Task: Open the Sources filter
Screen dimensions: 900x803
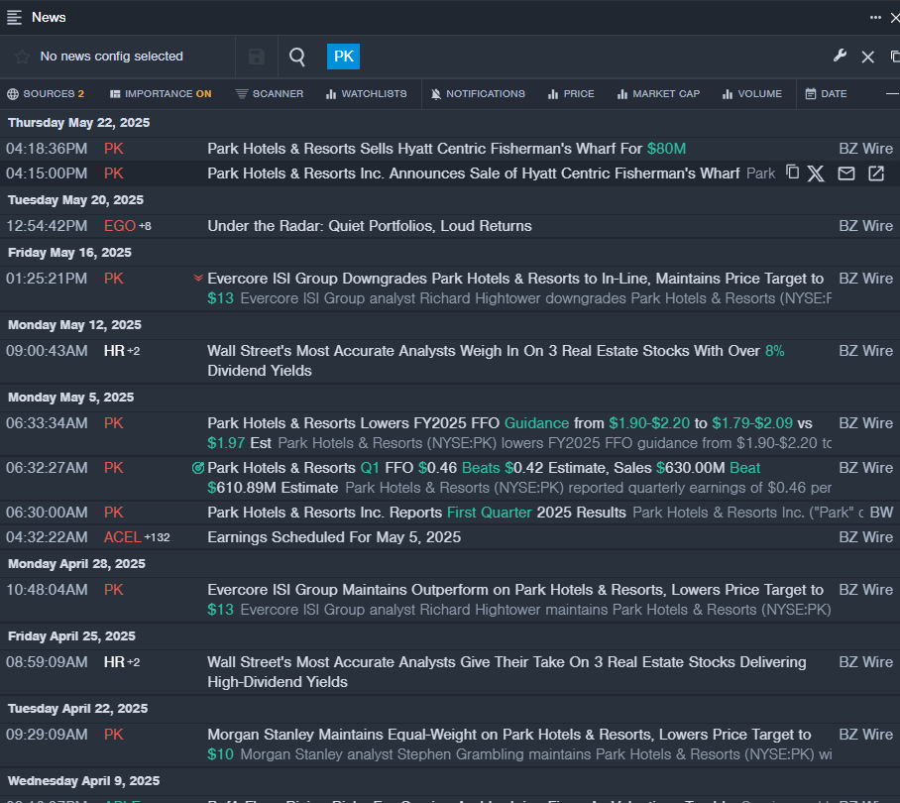Action: tap(46, 93)
